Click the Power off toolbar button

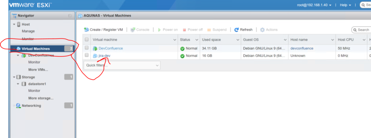coord(193,30)
